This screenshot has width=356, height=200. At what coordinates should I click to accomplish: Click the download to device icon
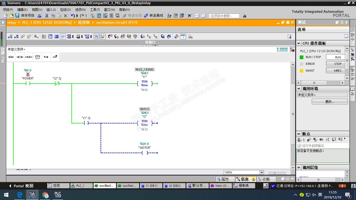pos(99,16)
